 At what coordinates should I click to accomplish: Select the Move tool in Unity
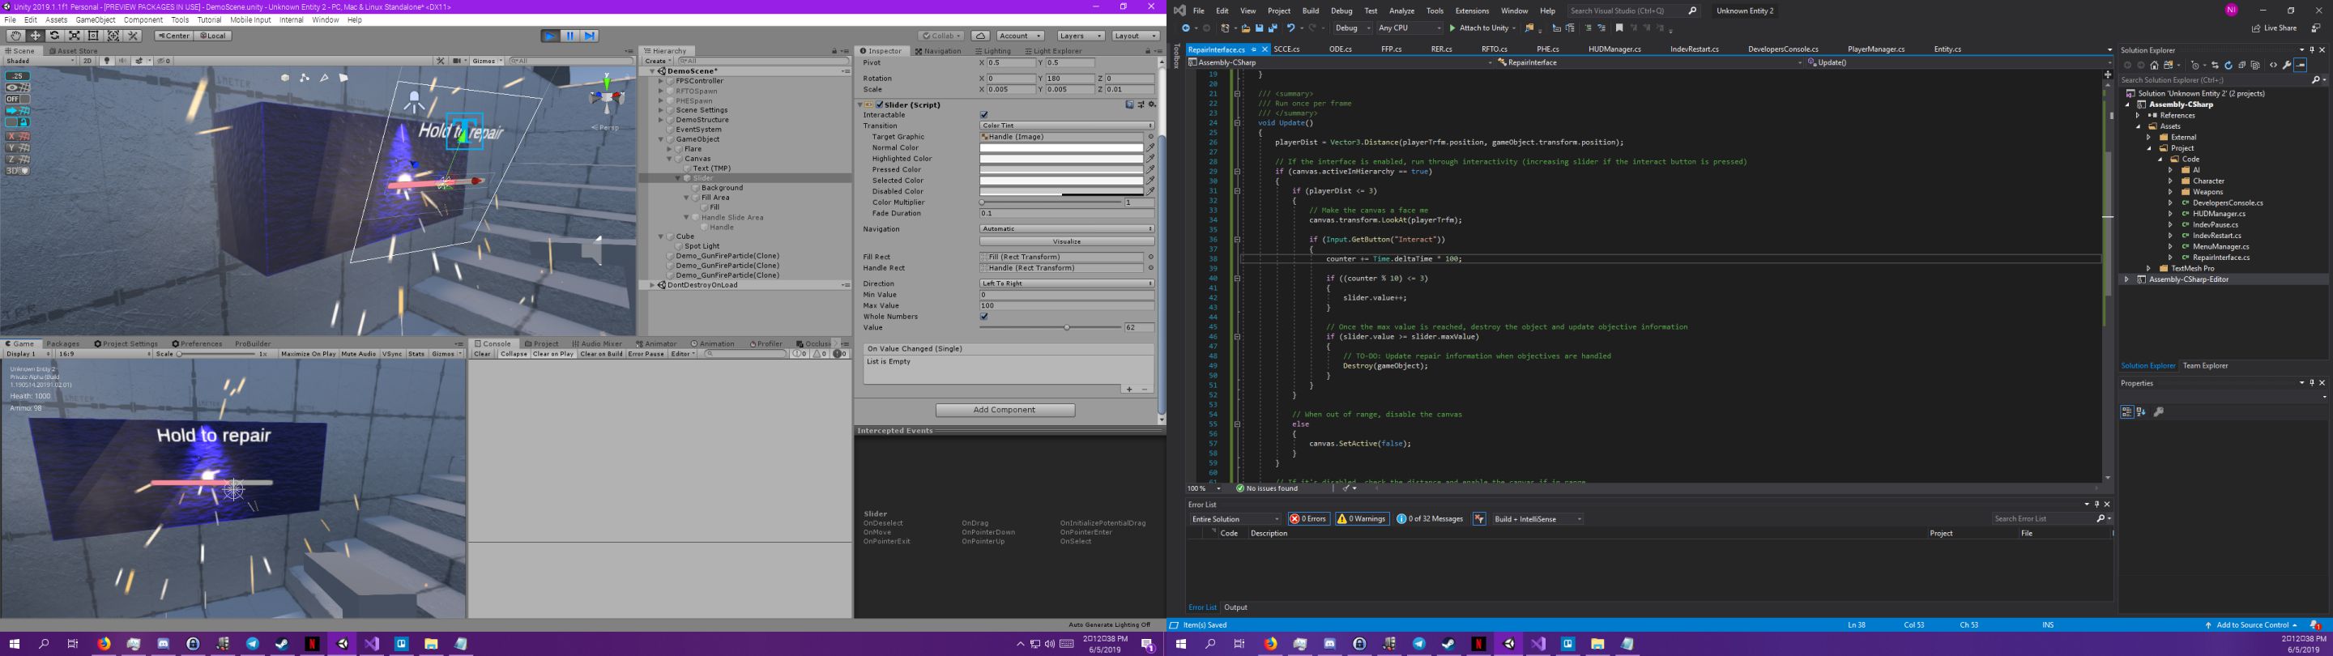[x=36, y=36]
